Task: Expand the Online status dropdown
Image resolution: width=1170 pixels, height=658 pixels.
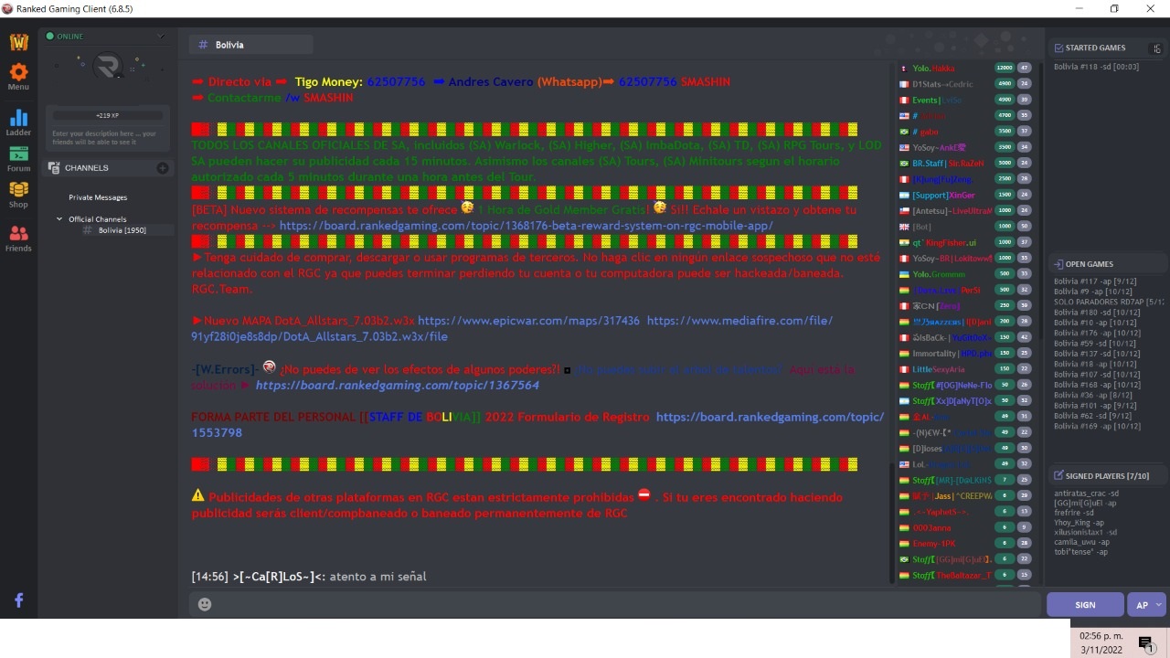Action: pyautogui.click(x=161, y=37)
